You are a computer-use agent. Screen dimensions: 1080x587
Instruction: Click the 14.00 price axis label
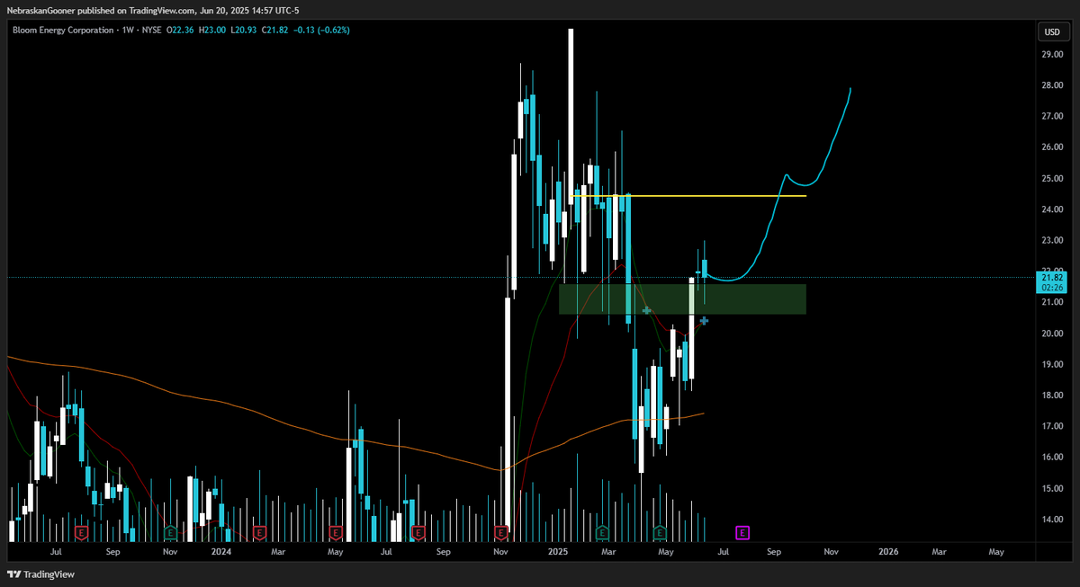[1053, 520]
